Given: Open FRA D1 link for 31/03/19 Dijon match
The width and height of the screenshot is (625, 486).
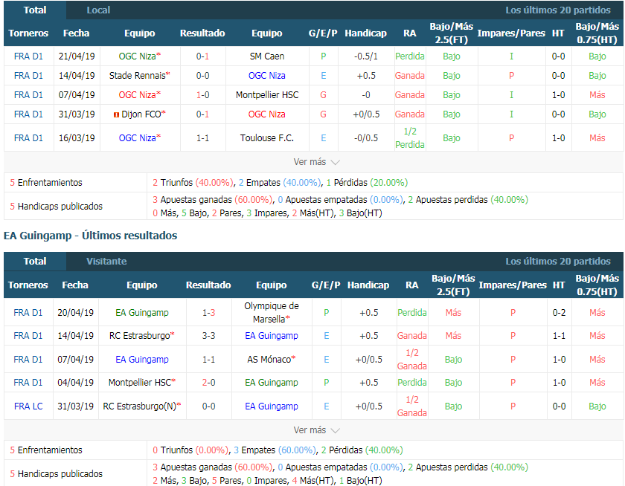Looking at the screenshot, I should 28,114.
